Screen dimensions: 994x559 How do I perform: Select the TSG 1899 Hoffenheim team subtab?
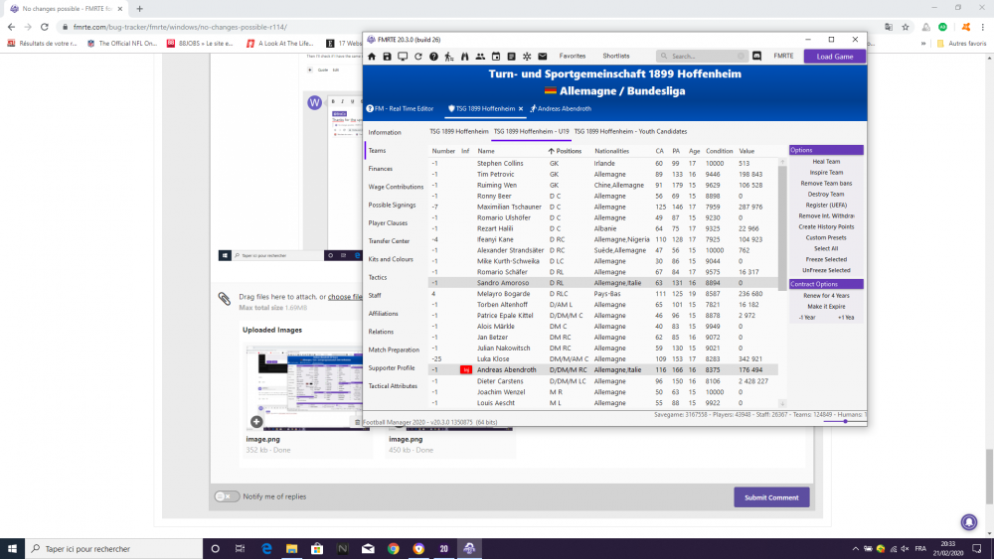[459, 132]
